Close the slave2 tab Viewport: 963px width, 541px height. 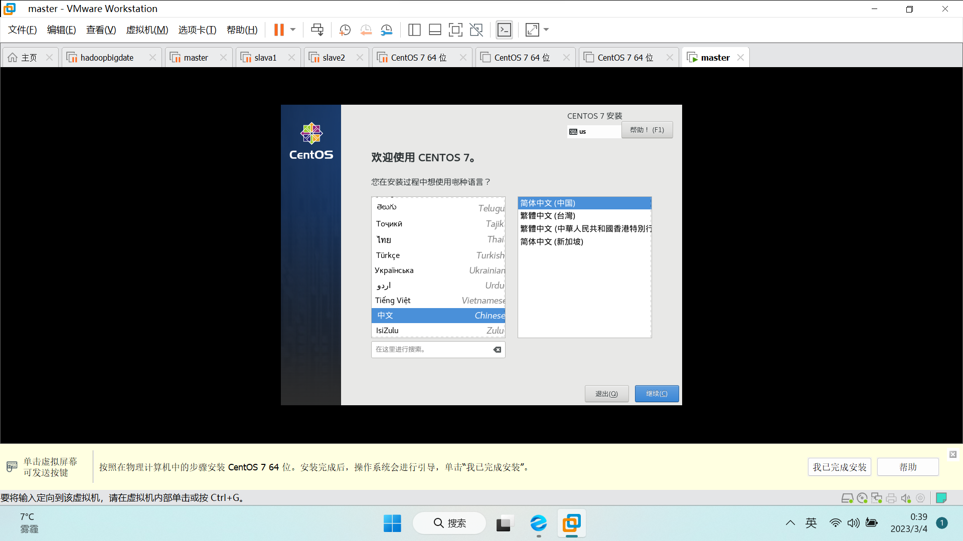pos(360,58)
